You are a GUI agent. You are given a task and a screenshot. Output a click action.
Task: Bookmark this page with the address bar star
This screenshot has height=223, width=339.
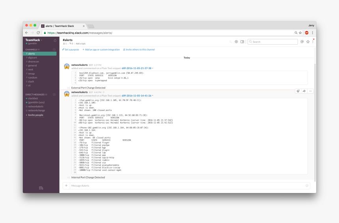(300, 33)
